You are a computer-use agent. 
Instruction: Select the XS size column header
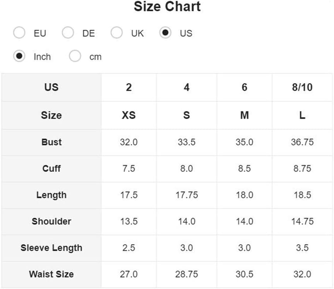coord(129,115)
